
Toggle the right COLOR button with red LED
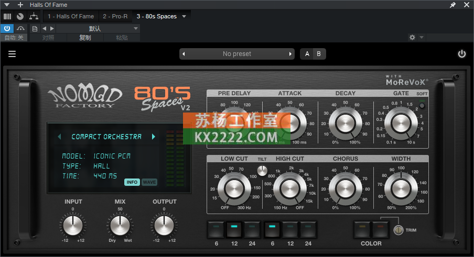[x=380, y=230]
